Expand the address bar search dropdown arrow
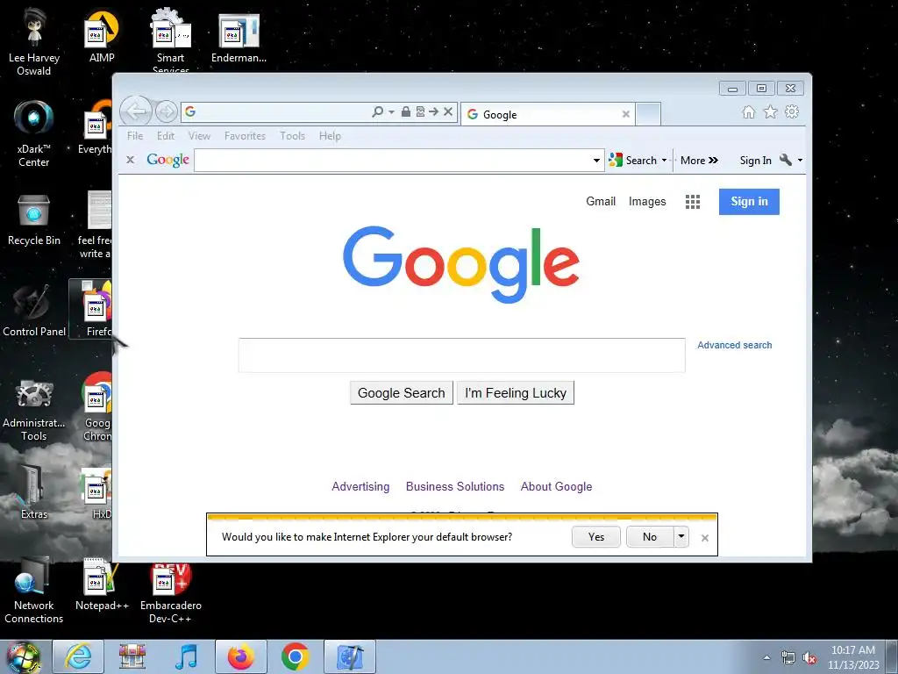898x674 pixels. (x=391, y=111)
